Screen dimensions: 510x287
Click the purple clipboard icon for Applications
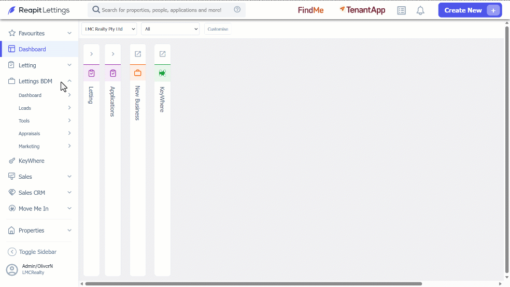(x=113, y=73)
